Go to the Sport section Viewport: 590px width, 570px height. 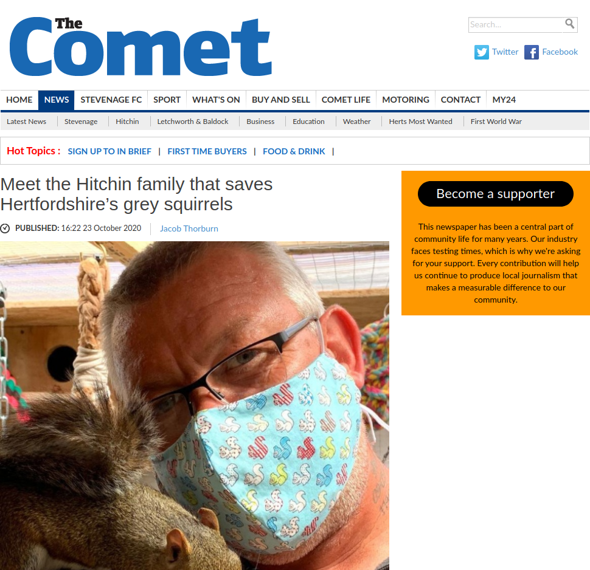167,100
